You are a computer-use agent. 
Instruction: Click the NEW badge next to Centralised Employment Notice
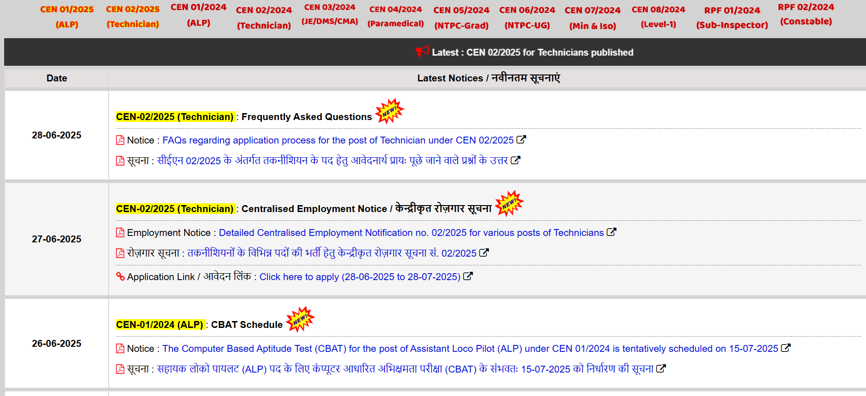[x=510, y=203]
